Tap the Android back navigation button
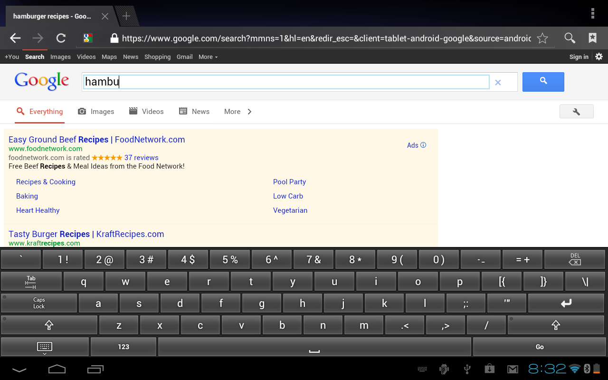 coord(19,369)
